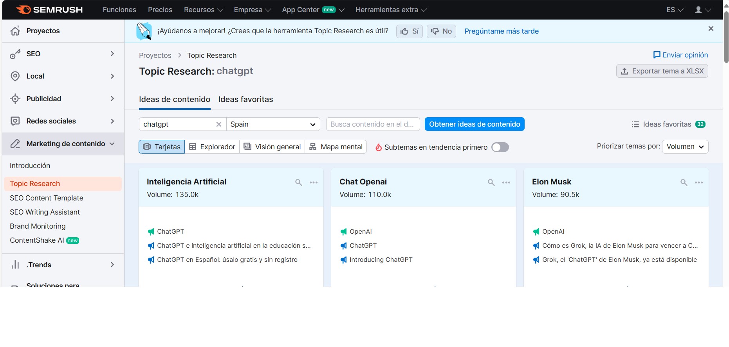
Task: Click the Enviar opinión link
Action: point(680,55)
